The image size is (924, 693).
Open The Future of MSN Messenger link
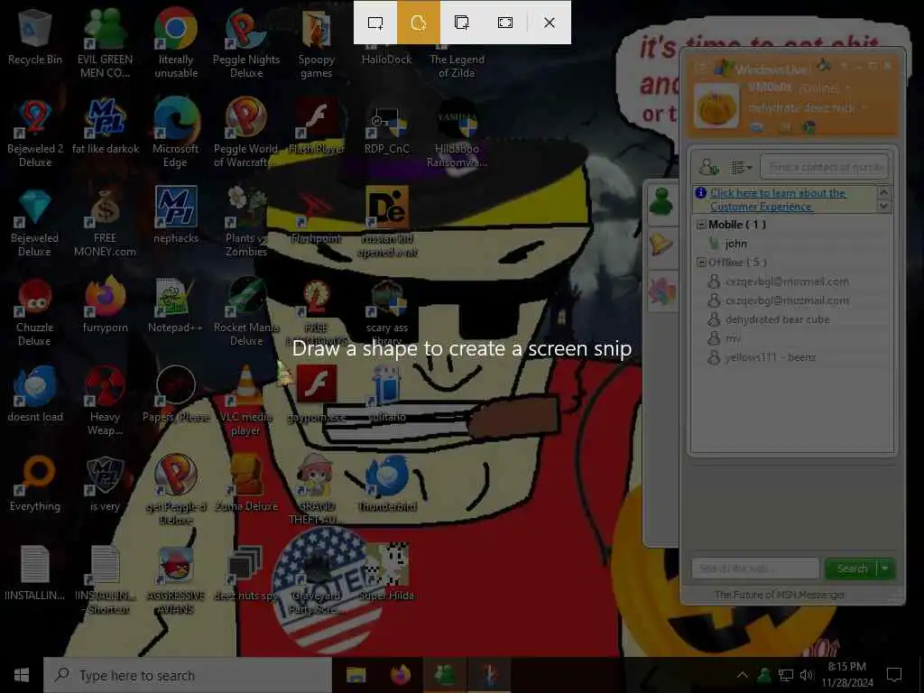coord(780,595)
